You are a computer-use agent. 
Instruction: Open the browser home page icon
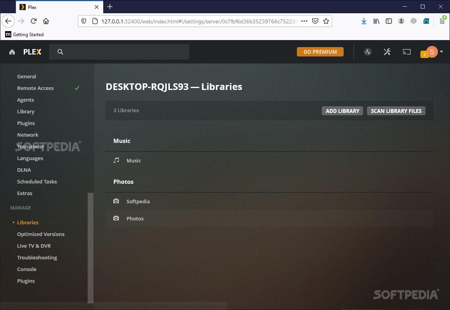46,21
